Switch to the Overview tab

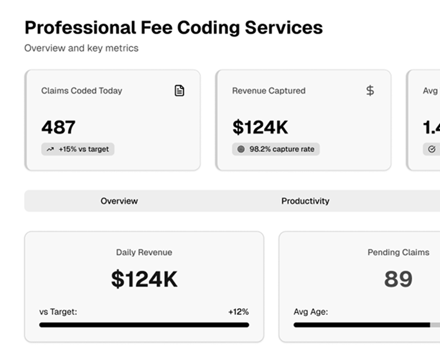[x=119, y=201]
